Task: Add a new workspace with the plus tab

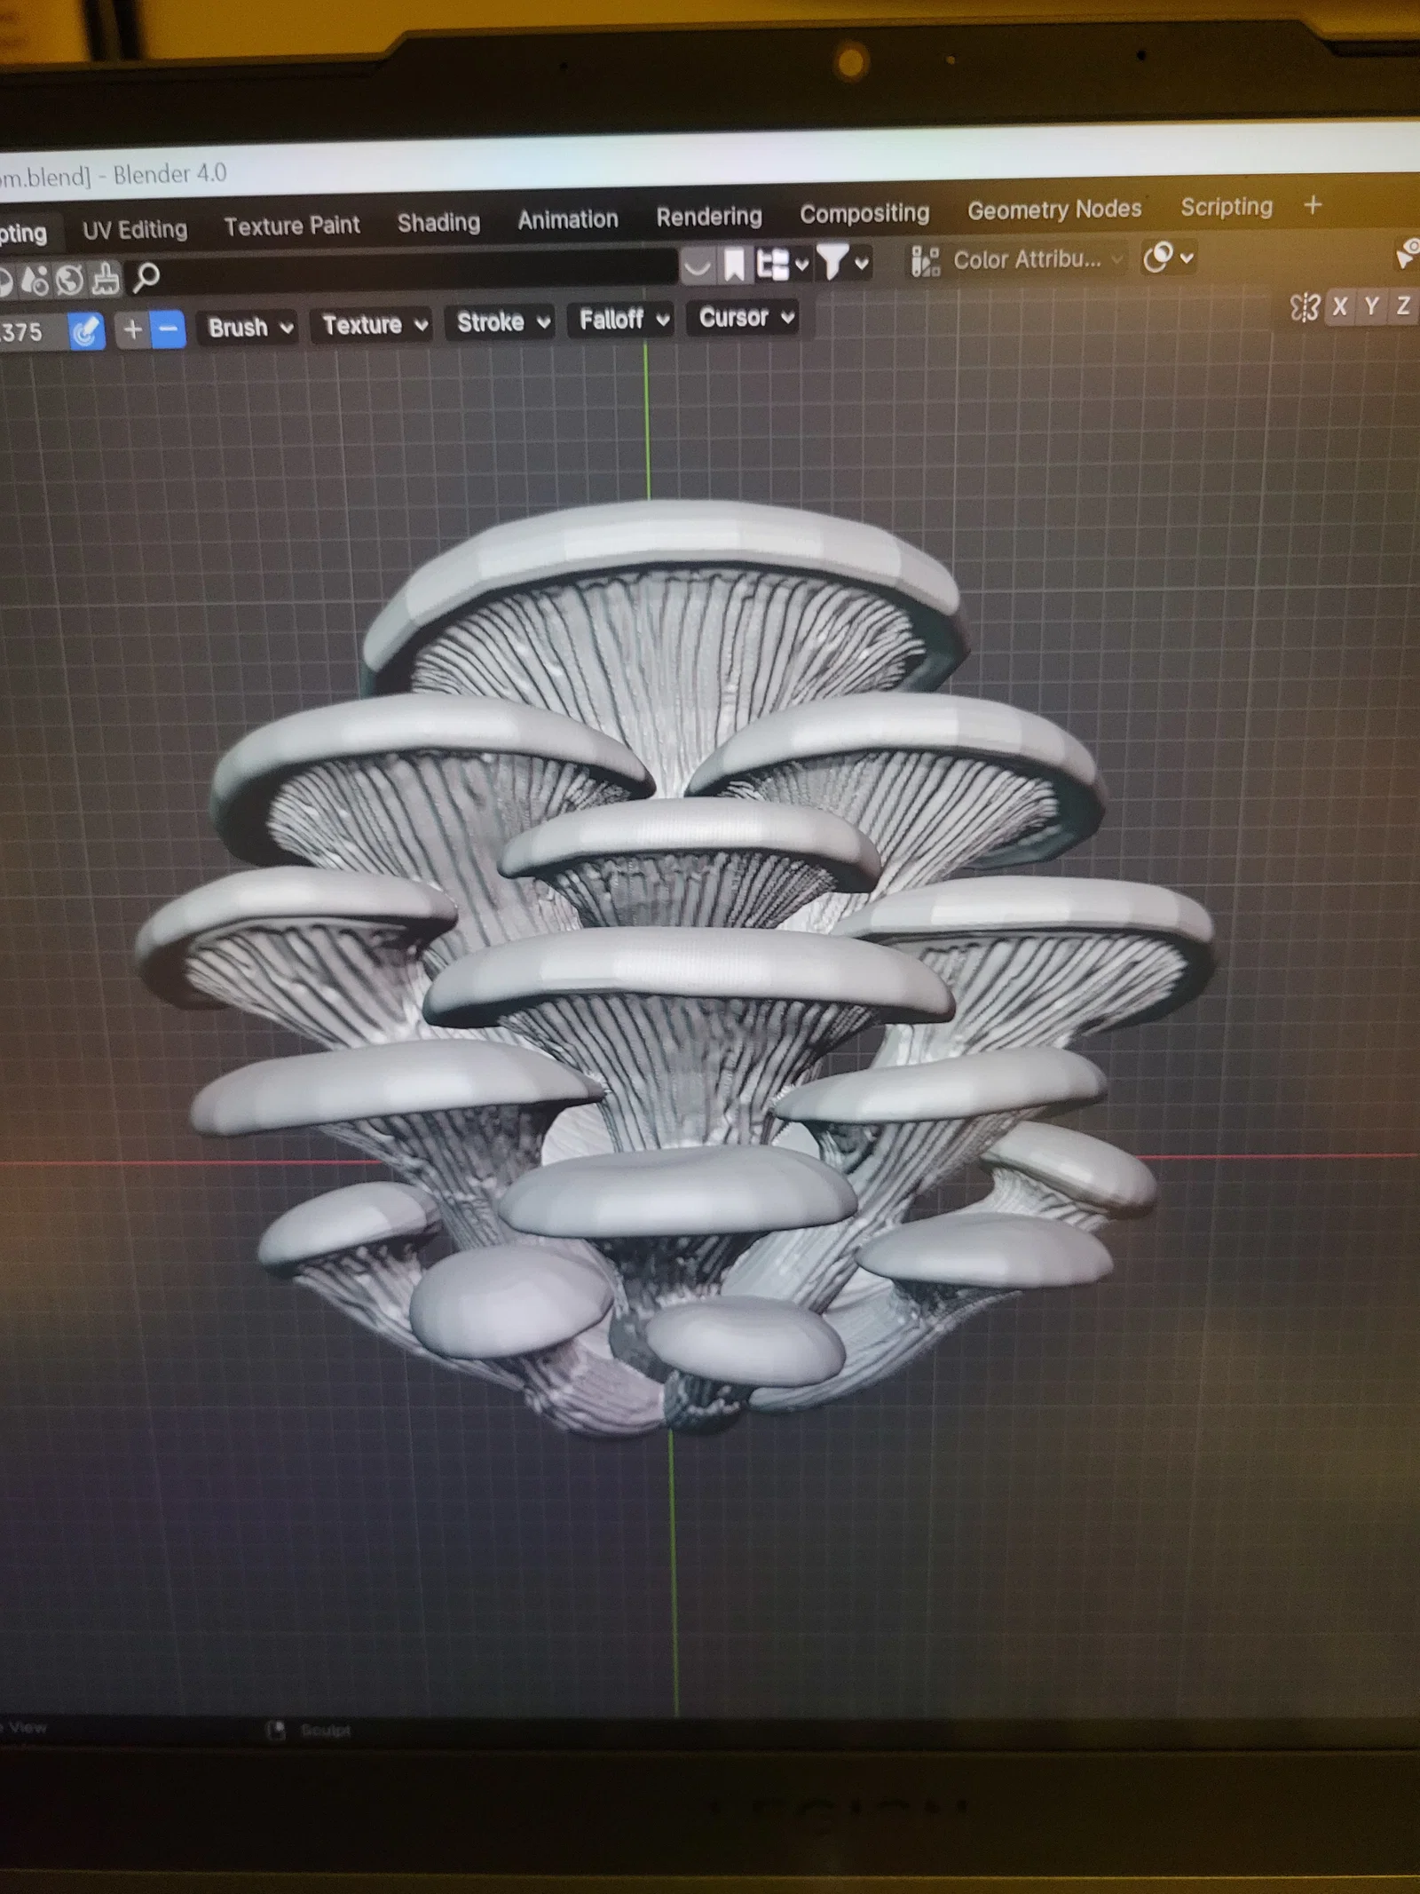Action: coord(1313,205)
